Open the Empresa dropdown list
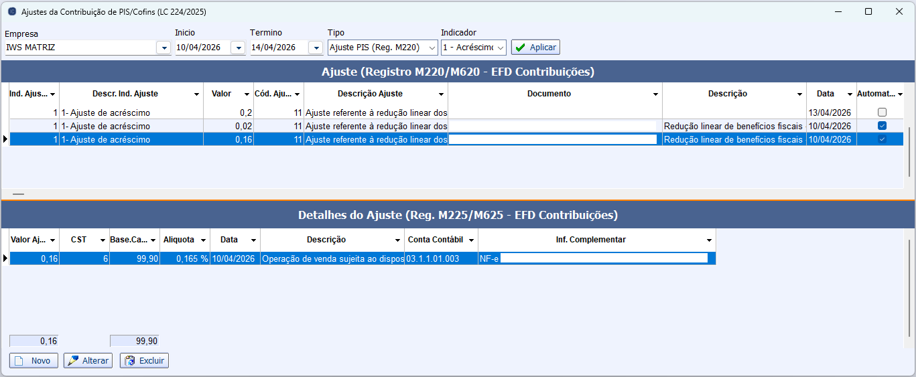The image size is (916, 377). tap(163, 48)
